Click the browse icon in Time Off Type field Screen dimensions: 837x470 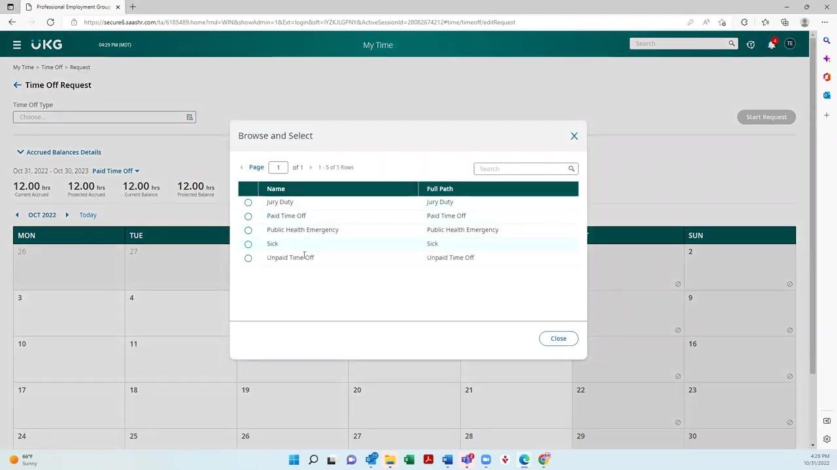pos(190,117)
